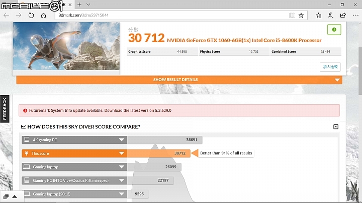Minimize the browser window
This screenshot has width=362, height=203.
click(329, 5)
